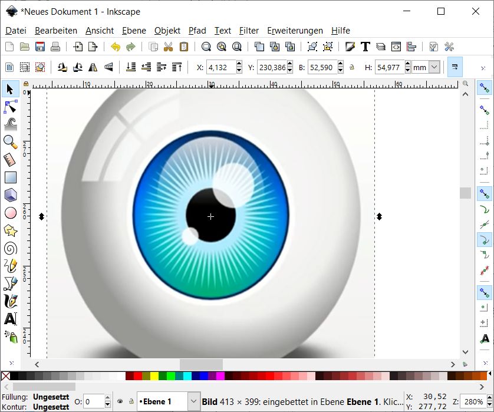Image resolution: width=494 pixels, height=412 pixels.
Task: Pick the Rectangle drawing tool
Action: click(x=10, y=177)
